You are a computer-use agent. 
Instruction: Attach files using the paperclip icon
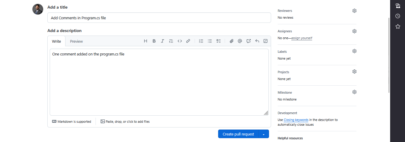click(232, 41)
